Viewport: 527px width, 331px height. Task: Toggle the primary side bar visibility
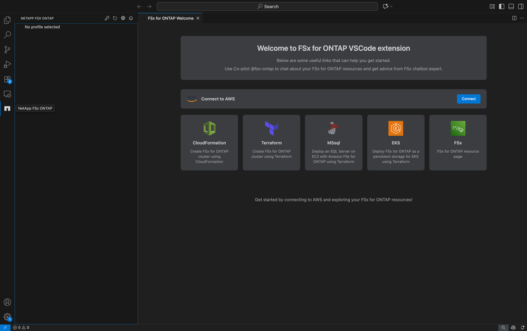502,6
